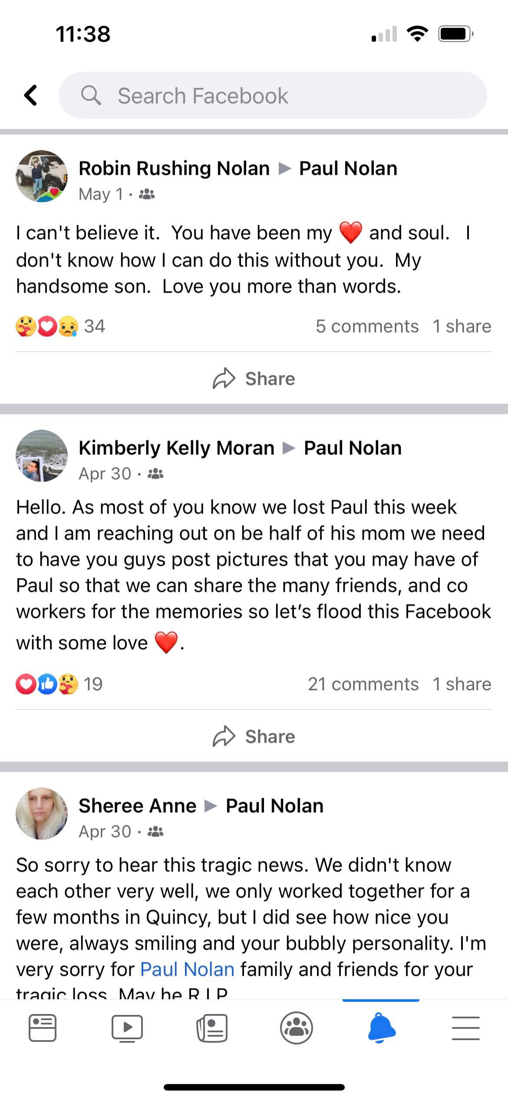Show reactions on Kimberly's post with 19
The image size is (508, 1101).
(59, 684)
